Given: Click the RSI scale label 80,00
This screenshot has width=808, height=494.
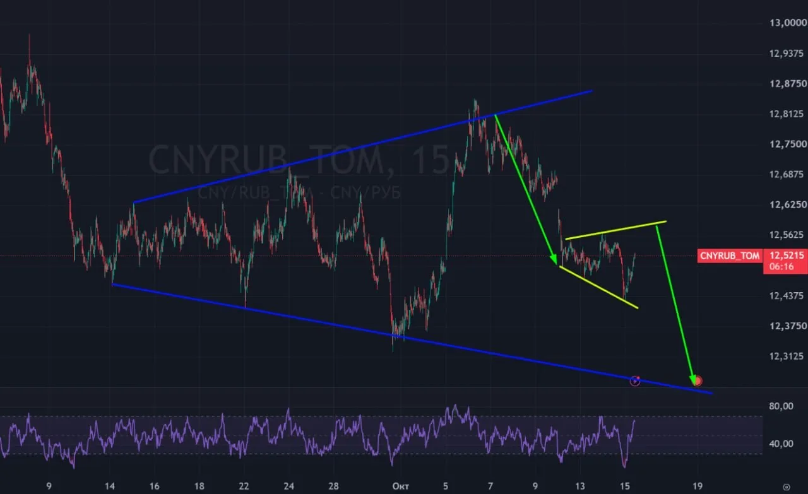Looking at the screenshot, I should (x=781, y=406).
